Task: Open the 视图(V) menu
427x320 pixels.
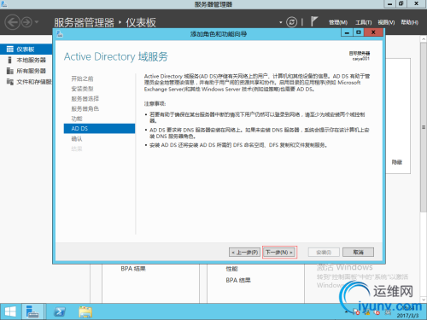Action: coord(386,22)
